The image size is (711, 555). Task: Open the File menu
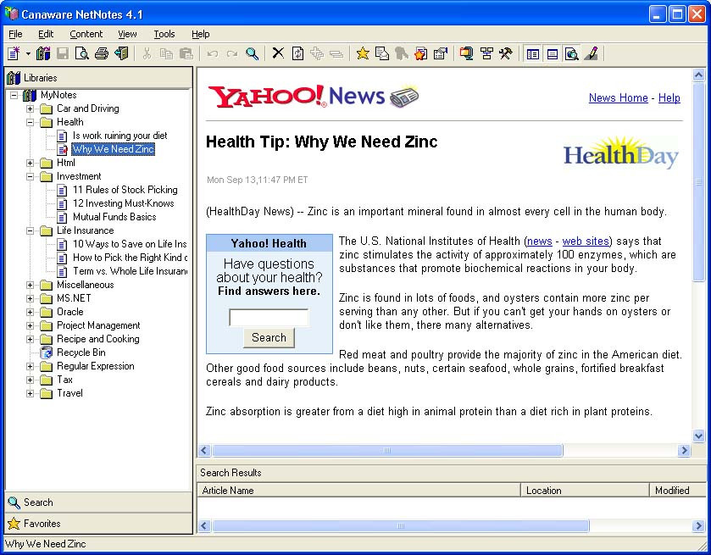point(15,34)
